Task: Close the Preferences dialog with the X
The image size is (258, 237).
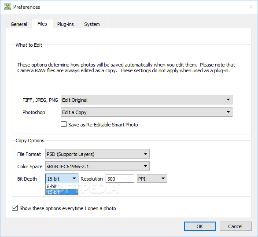Action: coord(251,7)
